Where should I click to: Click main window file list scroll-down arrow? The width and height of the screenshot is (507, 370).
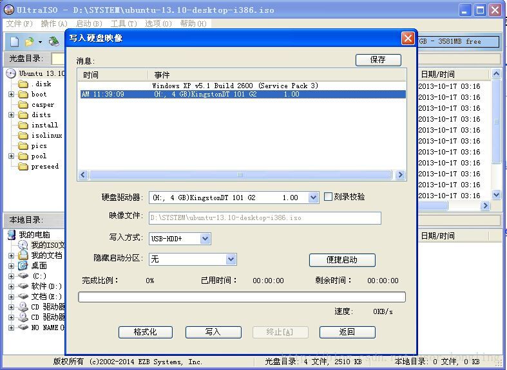496,194
